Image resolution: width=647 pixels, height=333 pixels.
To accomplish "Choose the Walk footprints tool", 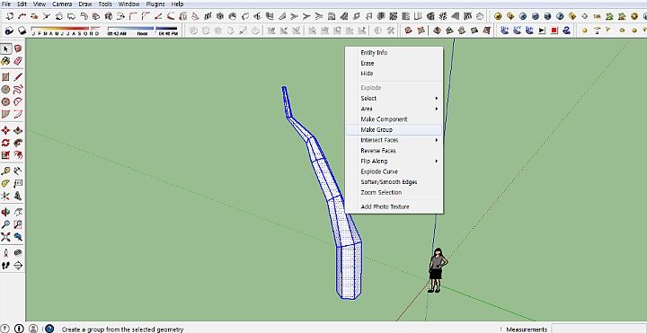I will (x=5, y=266).
